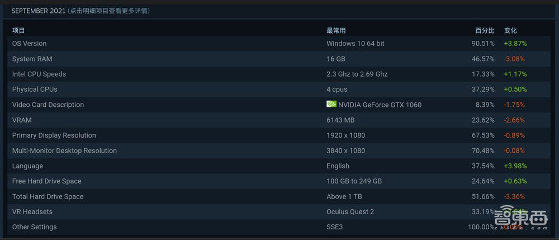
Task: Expand the Physical CPUs item
Action: tap(35, 89)
